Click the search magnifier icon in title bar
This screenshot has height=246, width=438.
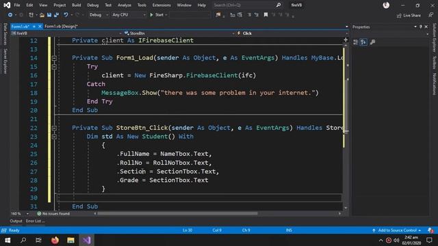pyautogui.click(x=279, y=5)
